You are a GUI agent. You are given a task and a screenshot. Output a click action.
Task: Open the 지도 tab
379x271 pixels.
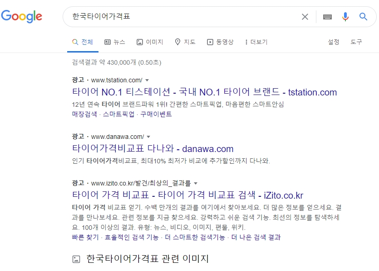click(185, 42)
